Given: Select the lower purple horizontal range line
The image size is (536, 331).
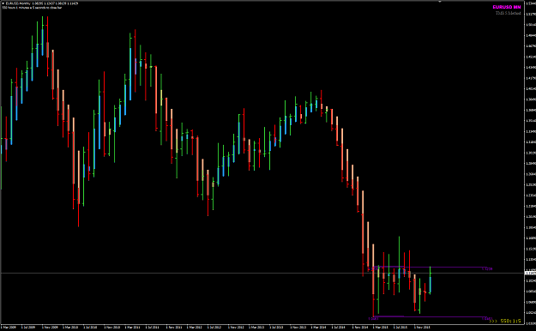Looking at the screenshot, I should (430, 316).
